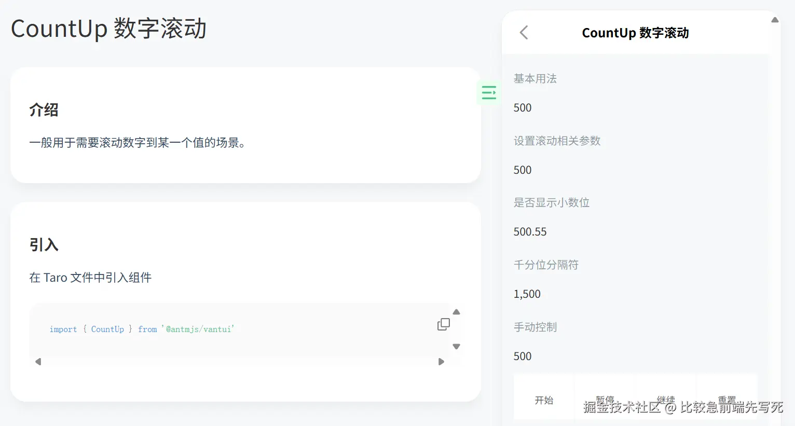Screen dimensions: 795x426
Task: Click the sentence 一般用于需要滚动数字到某一个值的场景
Action: tap(137, 143)
